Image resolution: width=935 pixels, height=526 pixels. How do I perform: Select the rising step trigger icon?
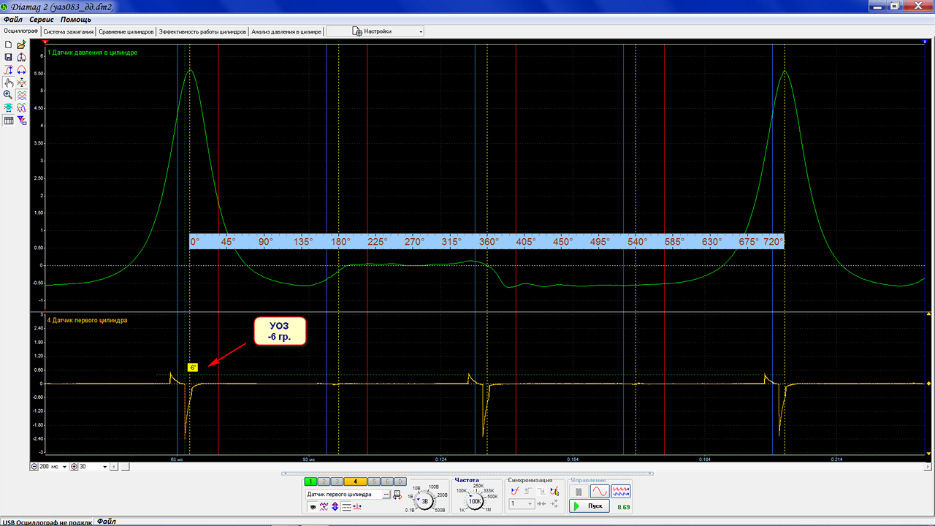click(528, 492)
